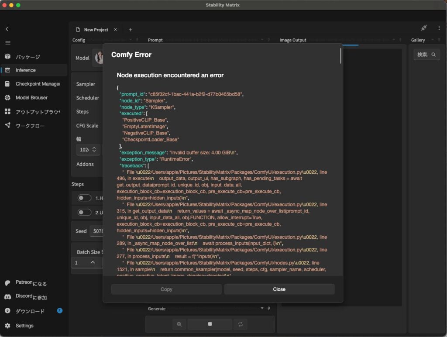The height and width of the screenshot is (337, 447).
Task: Click the magnifier-plus button under Generate
Action: (179, 324)
